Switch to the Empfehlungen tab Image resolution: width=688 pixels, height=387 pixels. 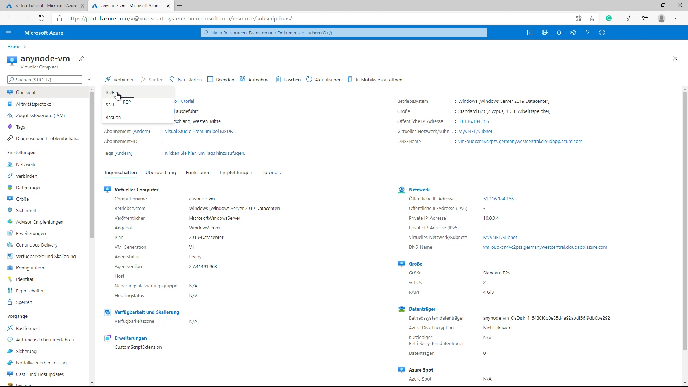click(x=236, y=172)
